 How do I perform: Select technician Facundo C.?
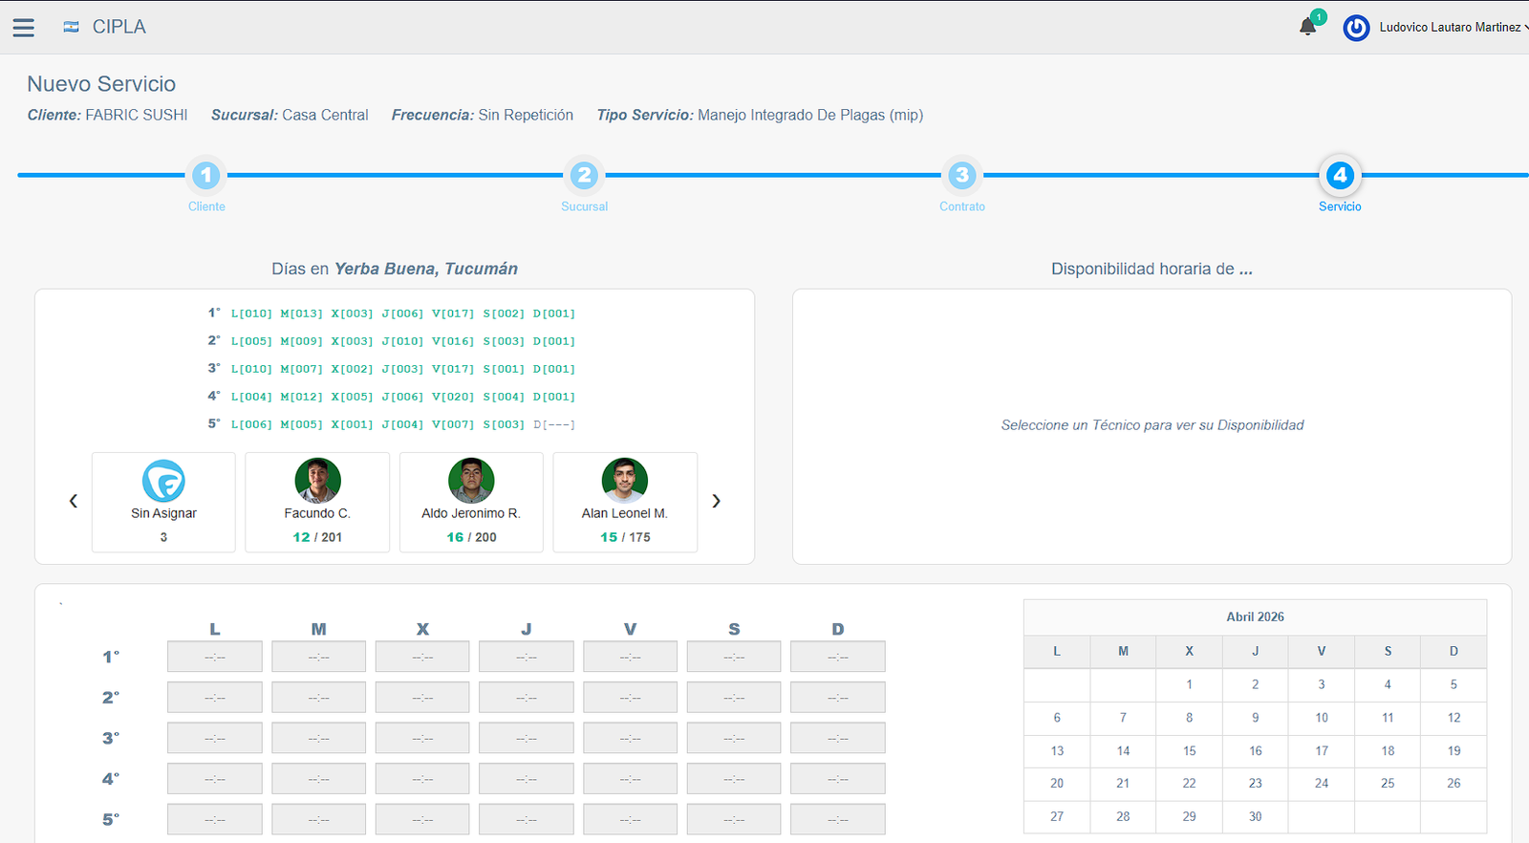pos(317,502)
